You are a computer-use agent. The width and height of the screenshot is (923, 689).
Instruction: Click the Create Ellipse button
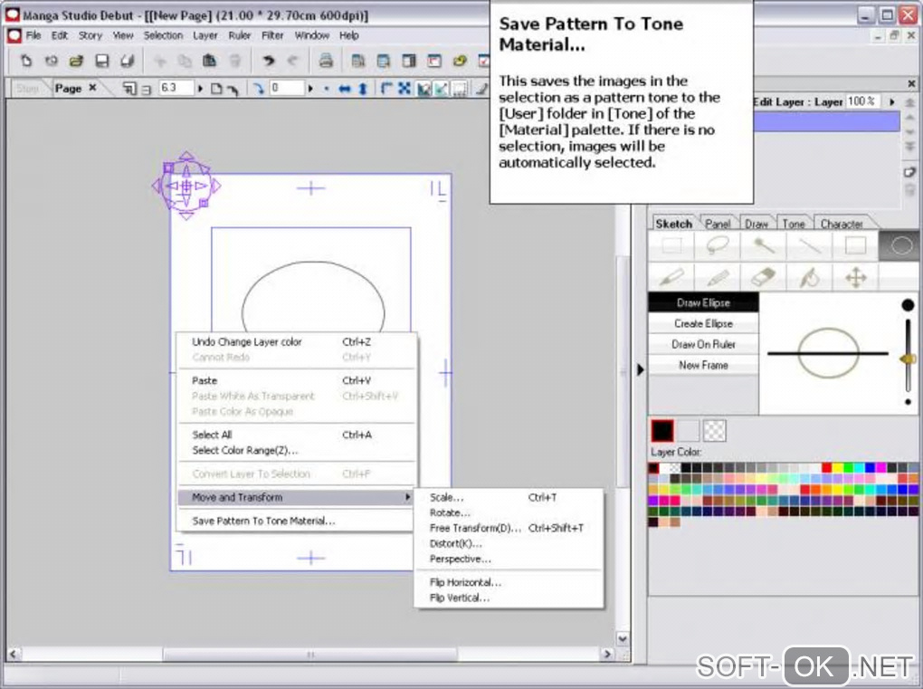703,323
